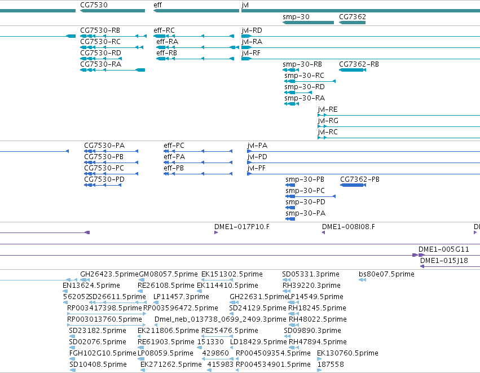Select transcript label jvl-RC
The width and height of the screenshot is (480, 373).
[328, 132]
